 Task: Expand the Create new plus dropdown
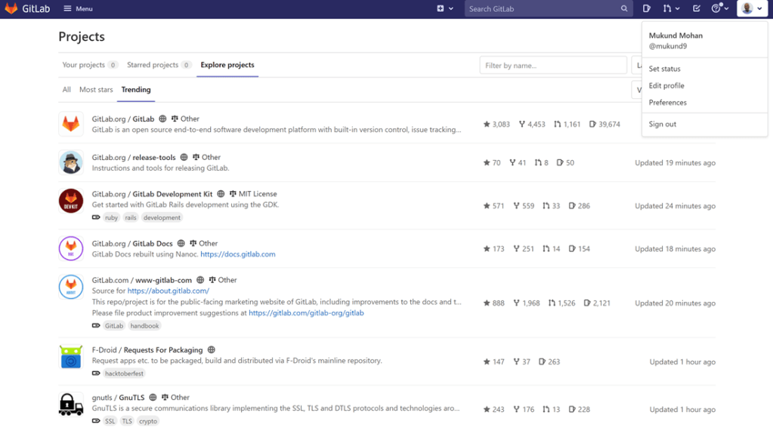pyautogui.click(x=444, y=9)
